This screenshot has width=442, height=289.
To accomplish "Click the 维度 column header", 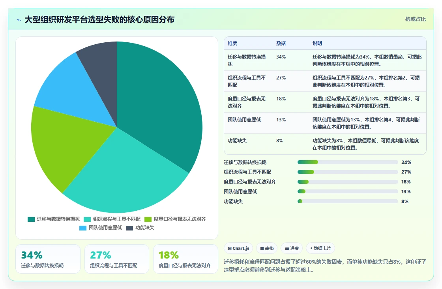I will (232, 43).
